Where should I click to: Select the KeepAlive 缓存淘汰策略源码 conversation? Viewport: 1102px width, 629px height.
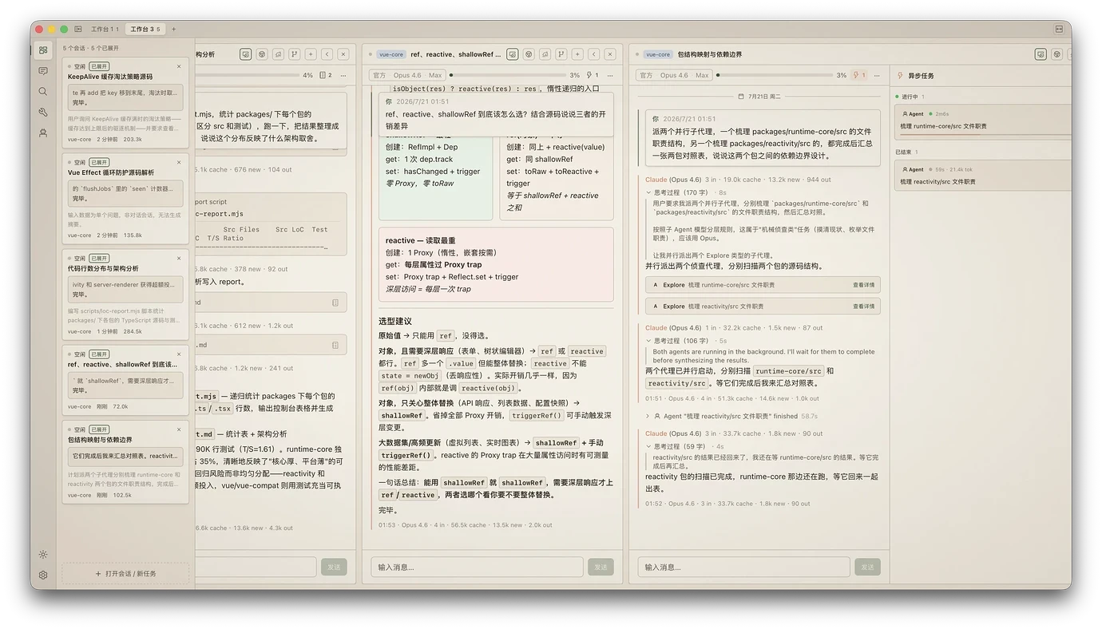(x=125, y=103)
